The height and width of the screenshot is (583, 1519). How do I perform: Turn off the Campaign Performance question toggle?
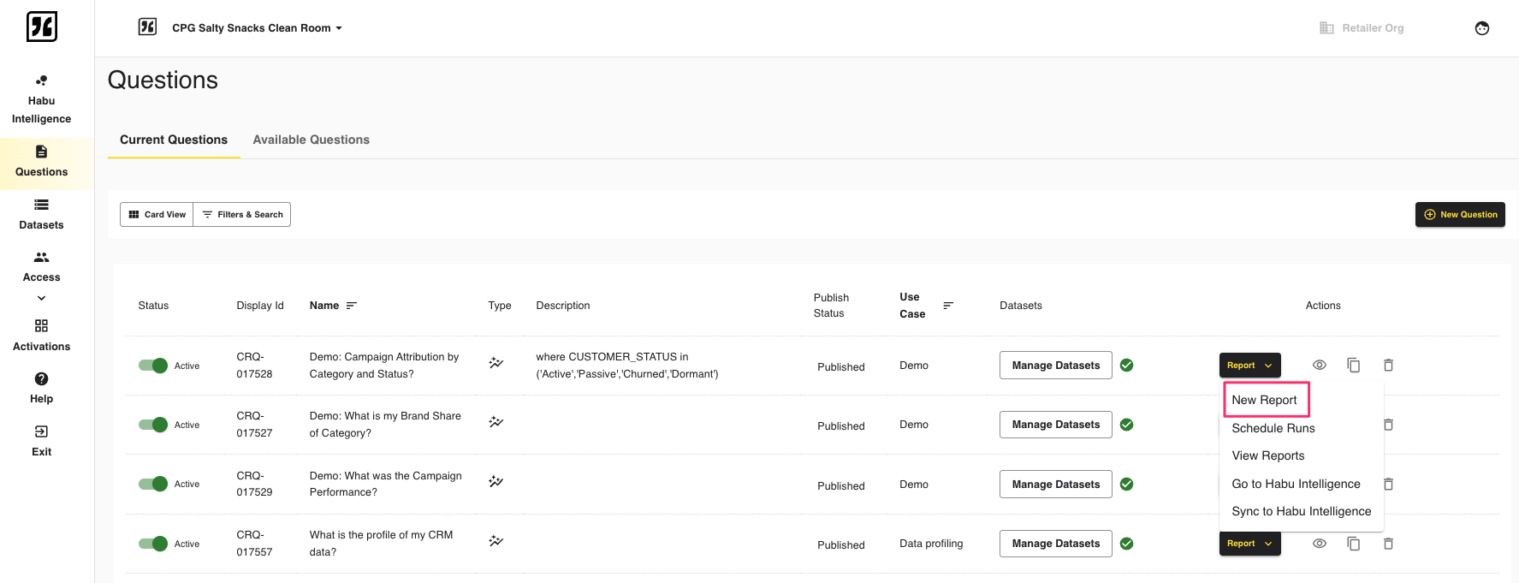click(x=153, y=484)
